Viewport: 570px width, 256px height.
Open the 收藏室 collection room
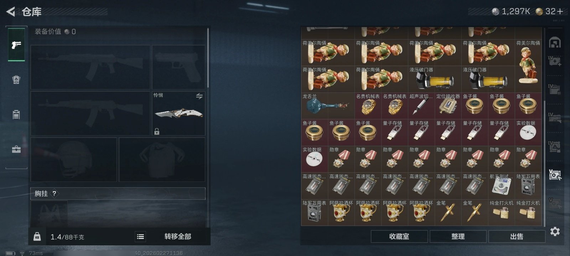(x=399, y=236)
